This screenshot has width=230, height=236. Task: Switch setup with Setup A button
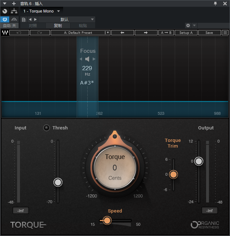186,33
